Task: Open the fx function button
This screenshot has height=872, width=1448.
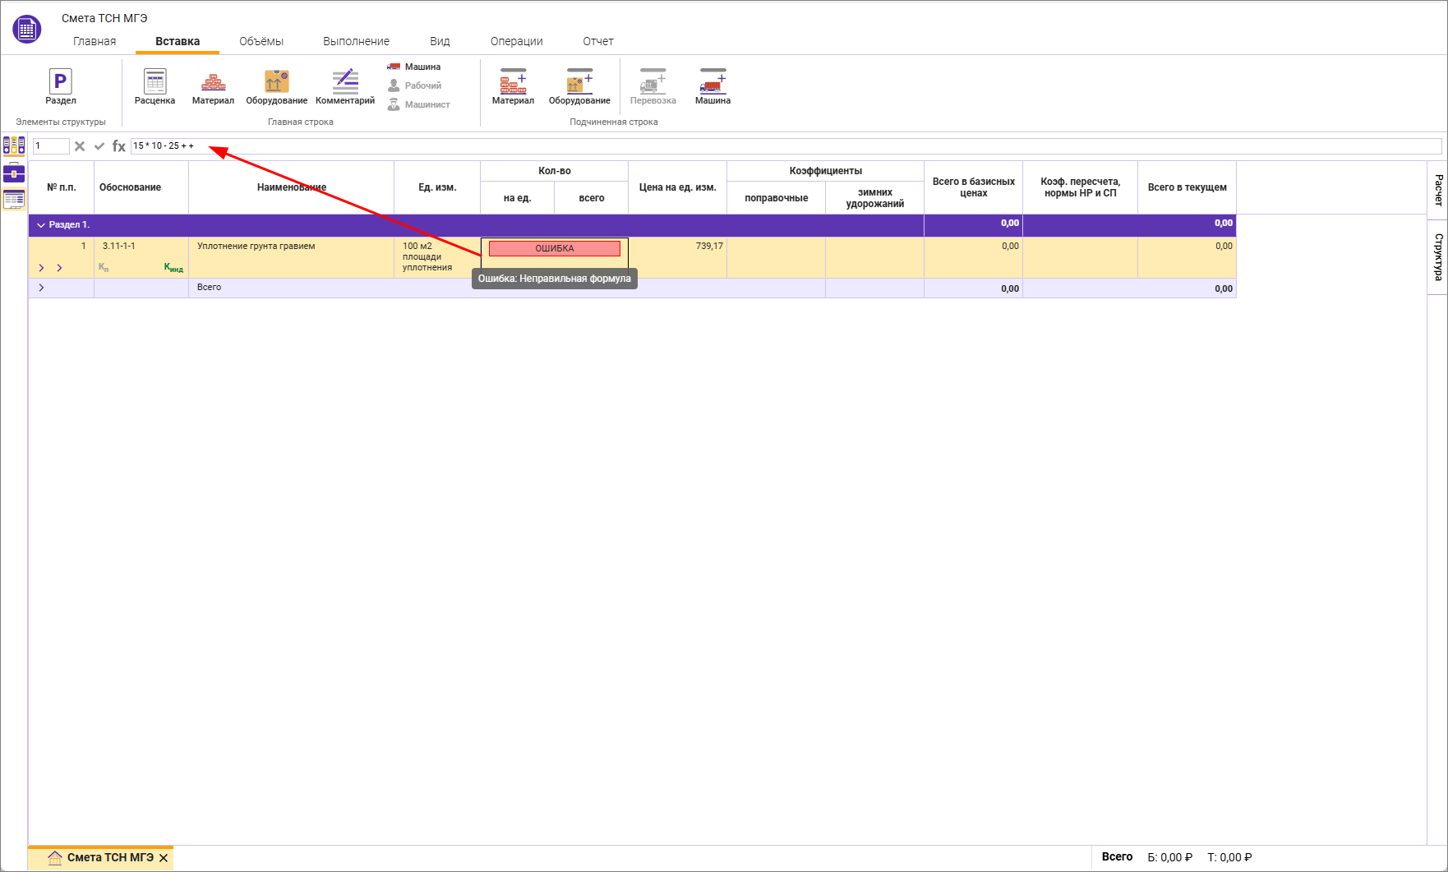Action: 119,146
